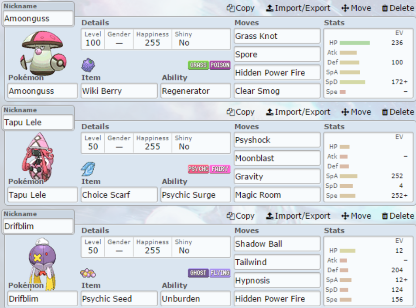416x308 pixels.
Task: Change the Choice Scarf item field
Action: pos(119,195)
